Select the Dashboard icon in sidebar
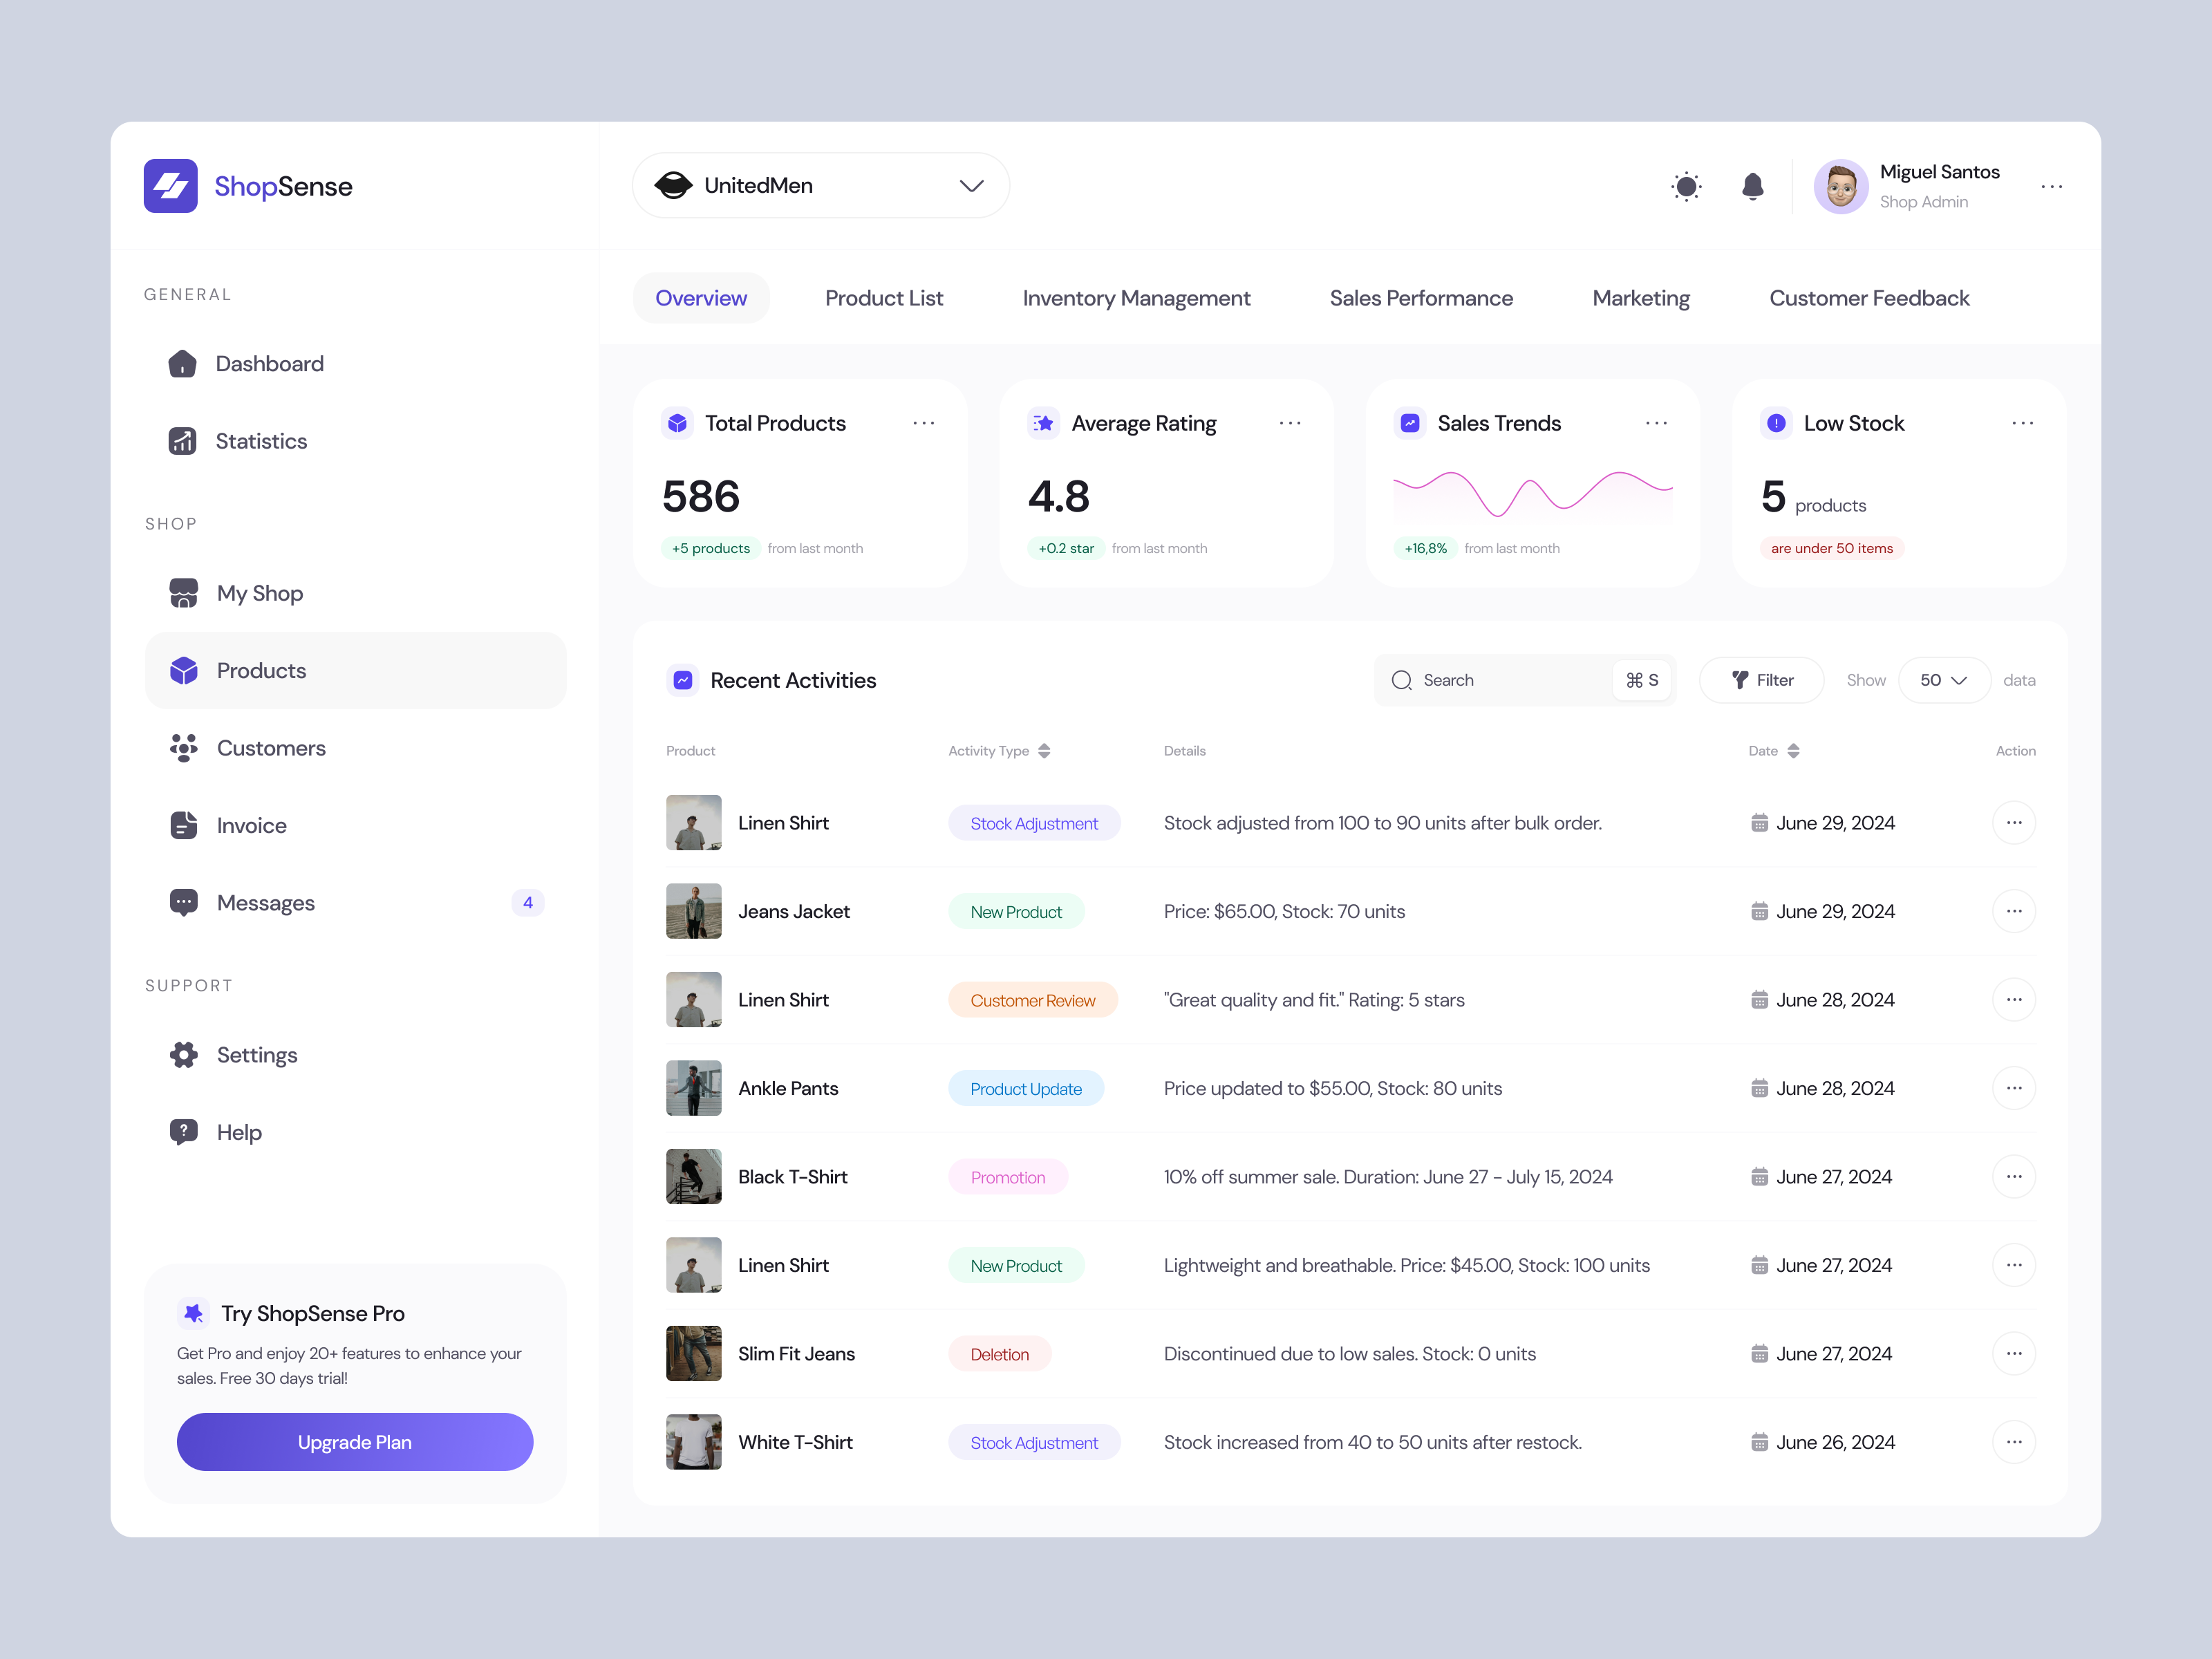This screenshot has height=1659, width=2212. click(183, 364)
